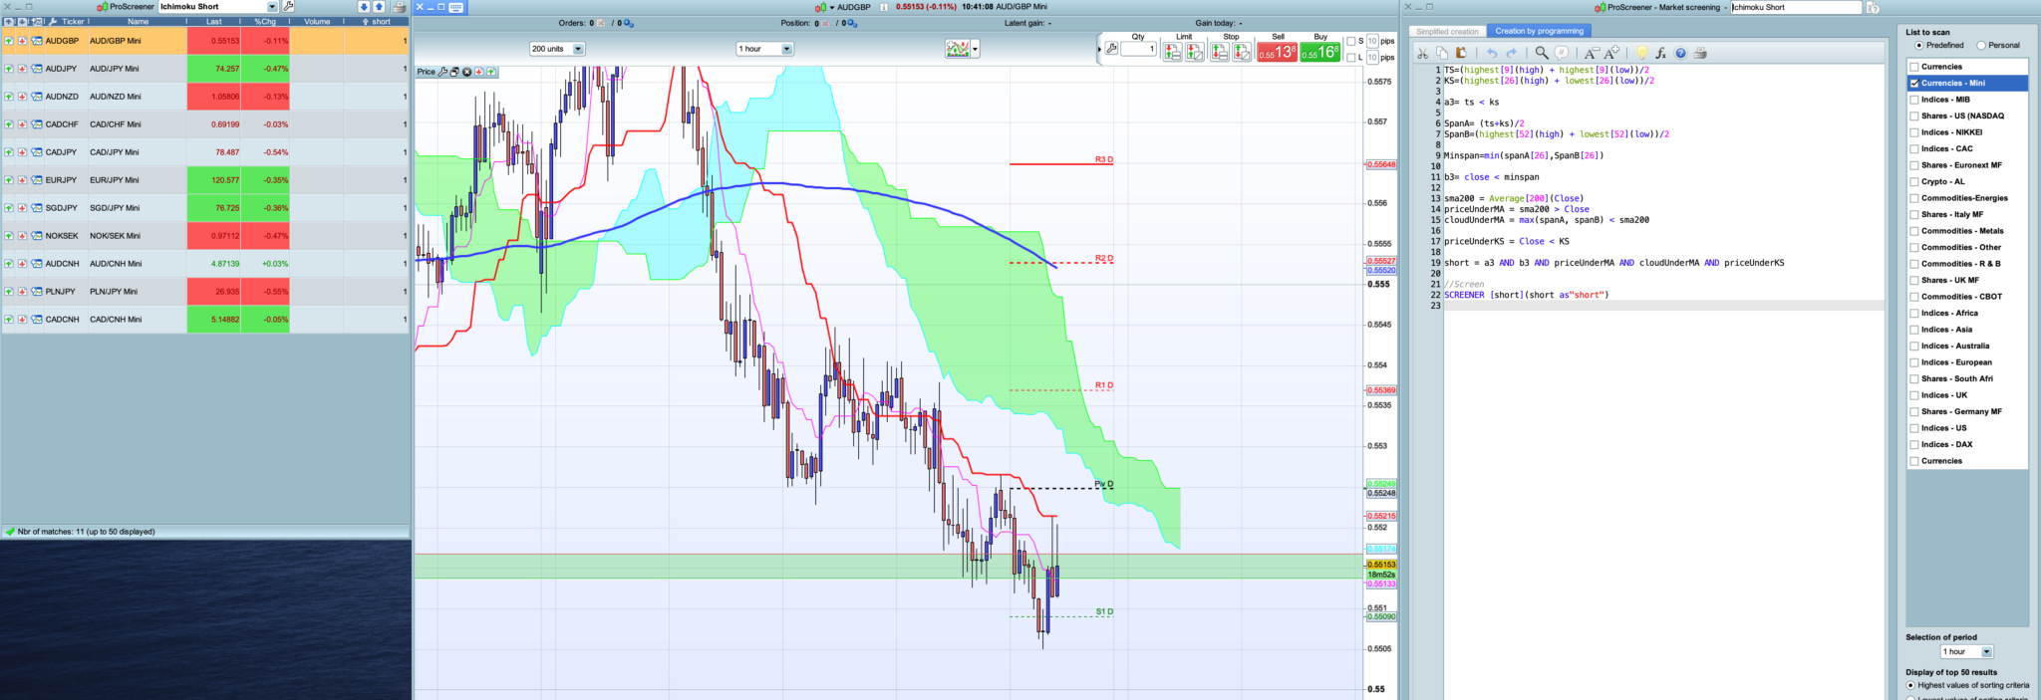Decrease editor font size
The width and height of the screenshot is (2041, 700).
coord(1592,54)
